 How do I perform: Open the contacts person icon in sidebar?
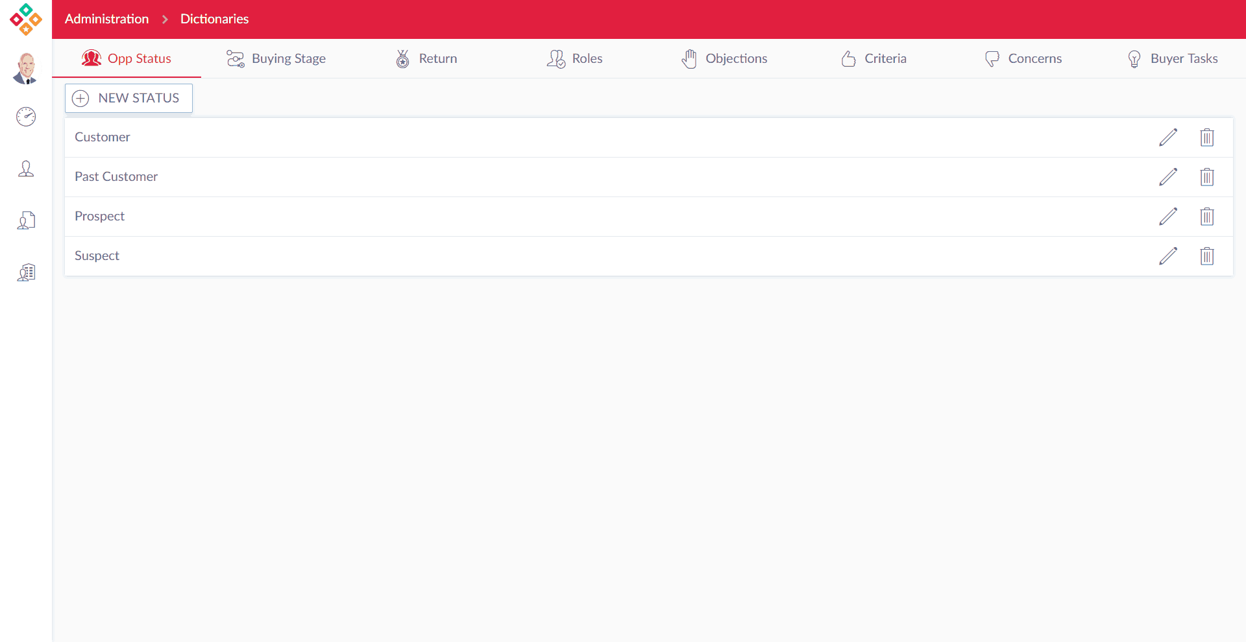[x=26, y=169]
